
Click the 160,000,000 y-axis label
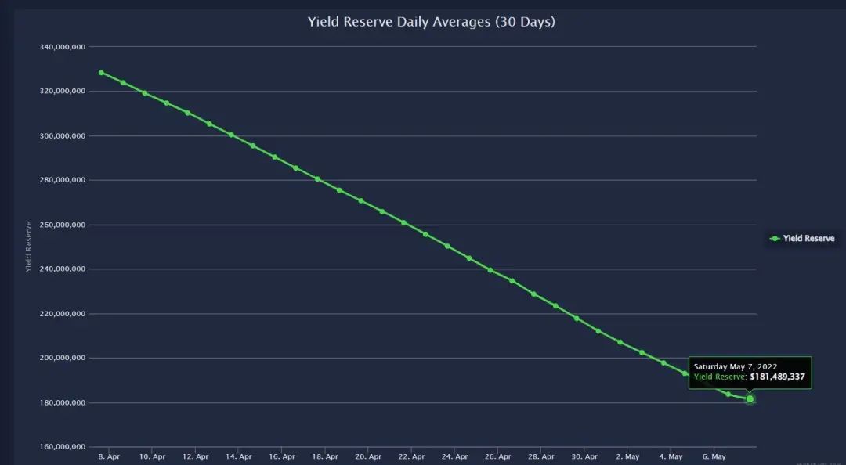(63, 447)
